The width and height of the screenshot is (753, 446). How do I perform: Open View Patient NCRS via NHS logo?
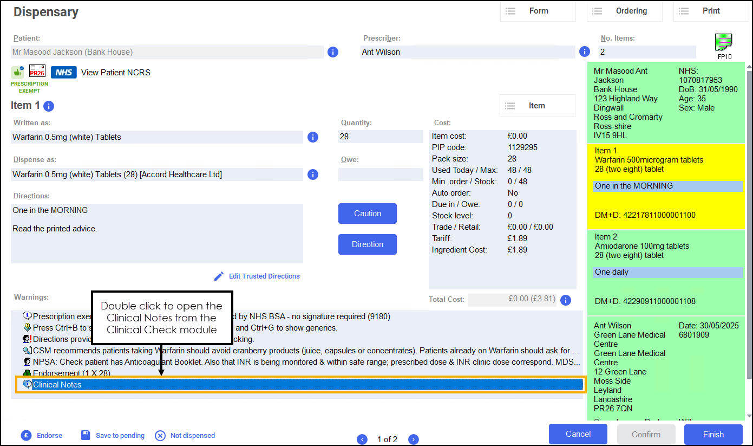(x=64, y=73)
